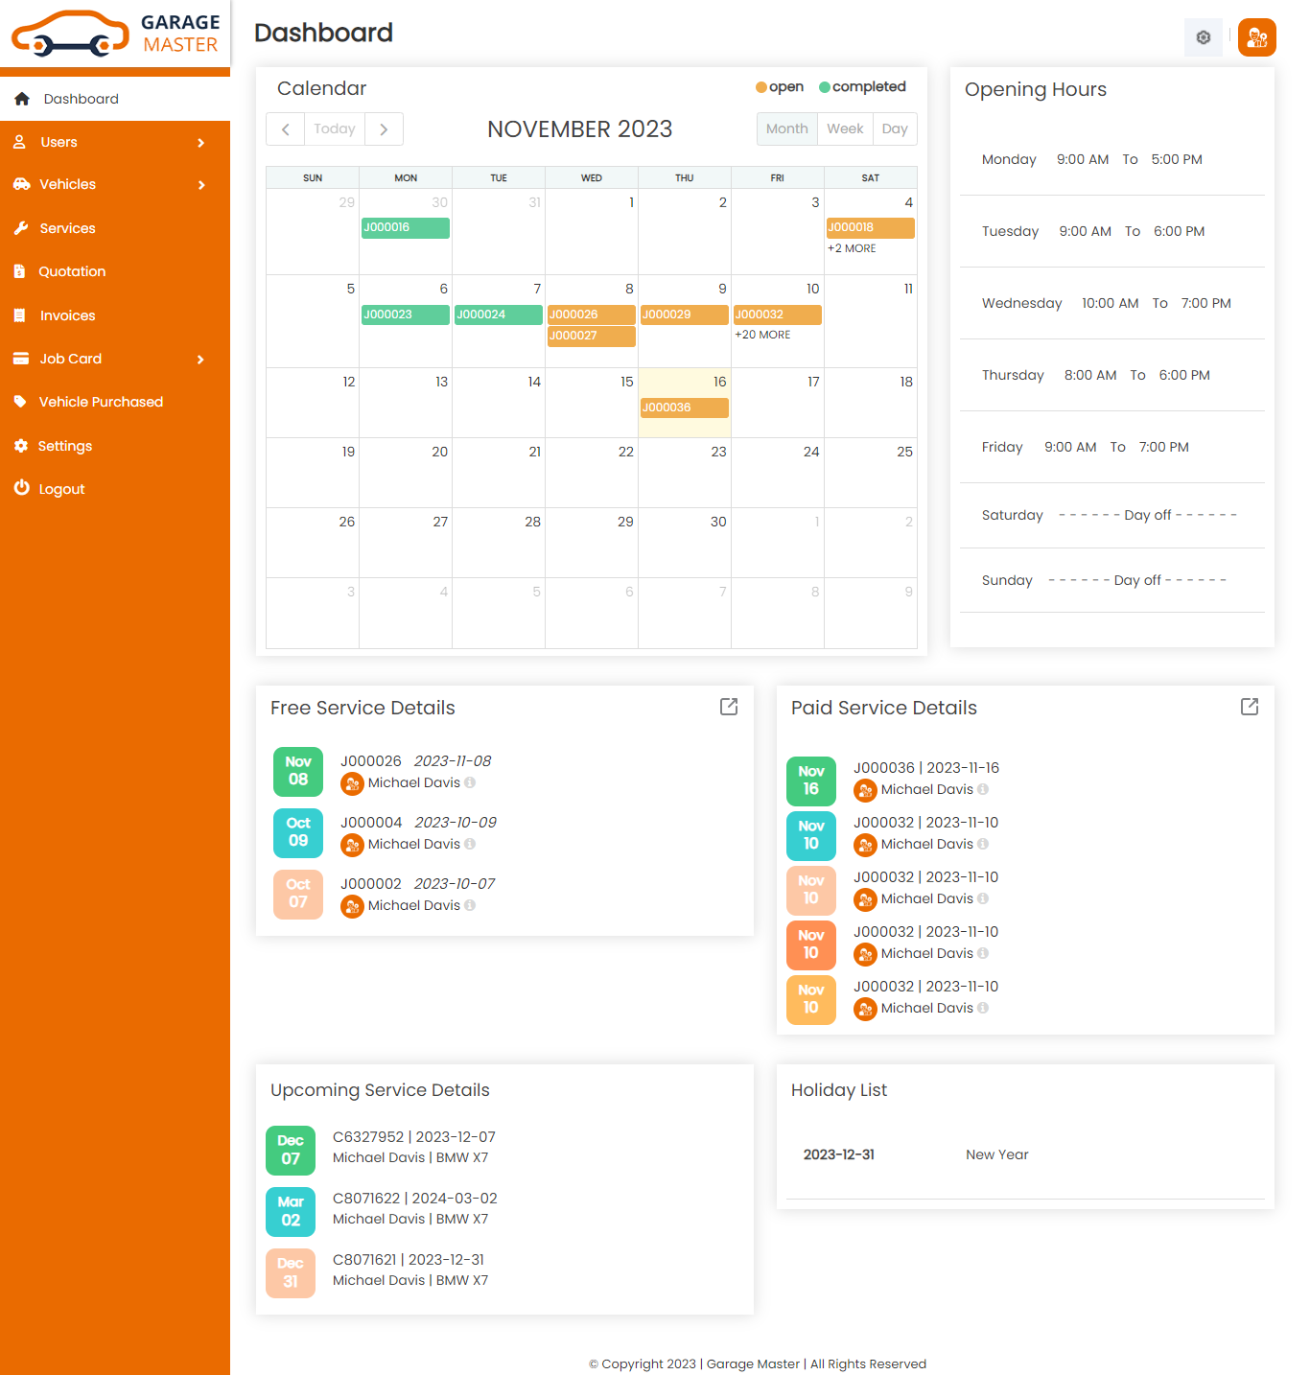Viewport: 1310px width, 1375px height.
Task: Click the Vehicle Purchased tag icon
Action: point(21,402)
